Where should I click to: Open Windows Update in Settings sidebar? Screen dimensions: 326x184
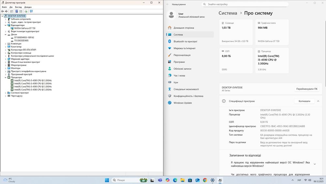(x=190, y=103)
